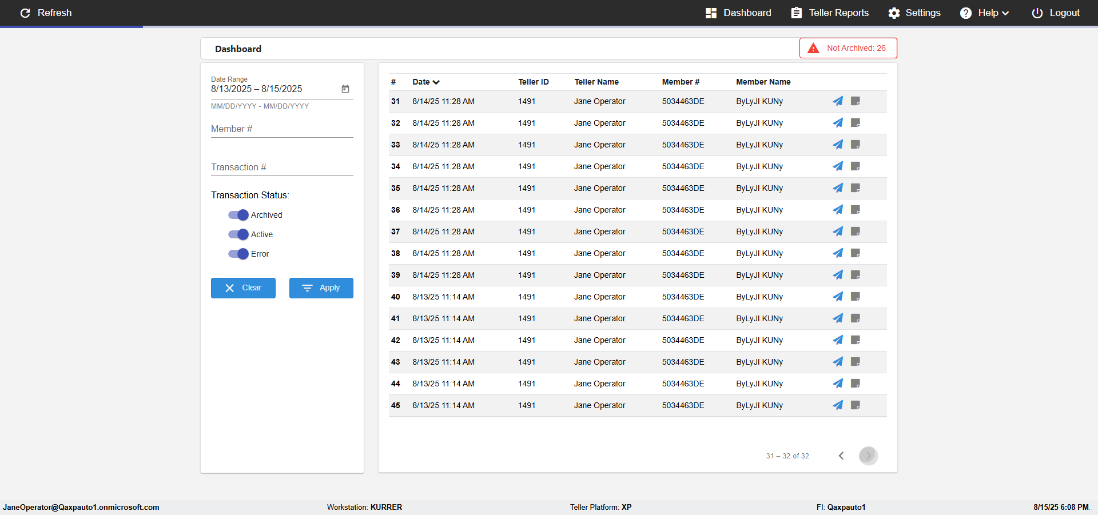1098x515 pixels.
Task: Click the send icon in row 32
Action: [838, 123]
